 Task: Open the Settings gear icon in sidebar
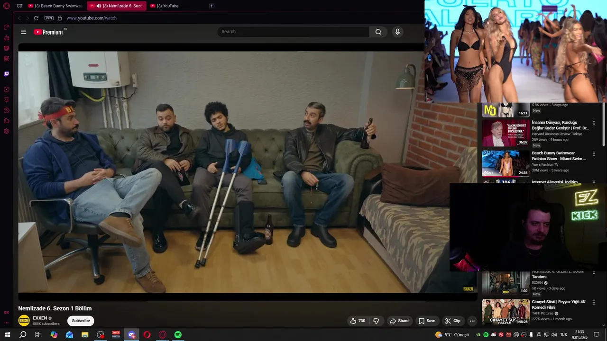(x=7, y=131)
